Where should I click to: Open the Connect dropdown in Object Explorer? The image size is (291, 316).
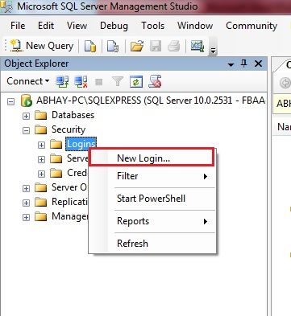(28, 81)
